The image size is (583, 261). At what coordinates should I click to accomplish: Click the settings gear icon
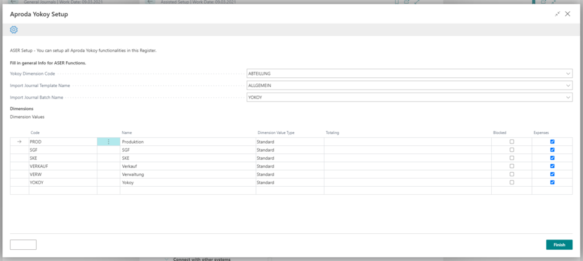coord(14,30)
